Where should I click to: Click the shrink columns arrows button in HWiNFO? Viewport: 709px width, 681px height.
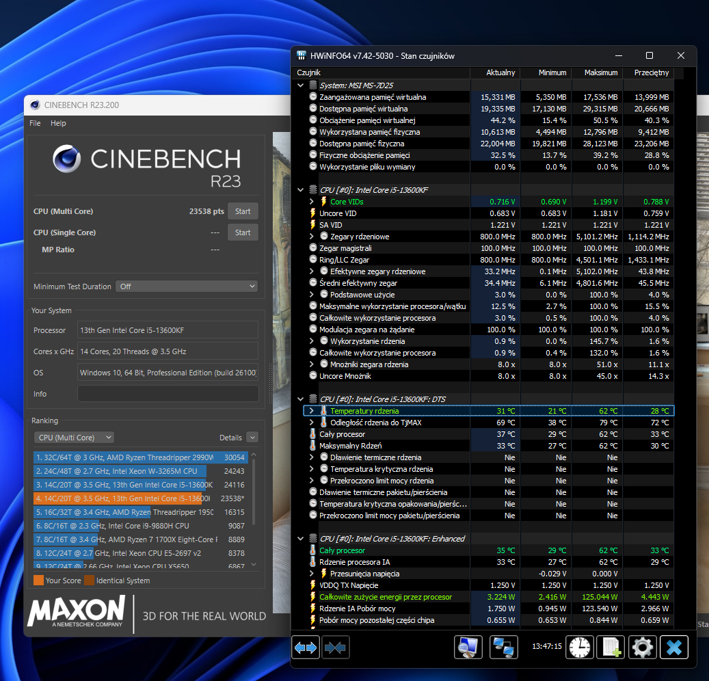334,647
